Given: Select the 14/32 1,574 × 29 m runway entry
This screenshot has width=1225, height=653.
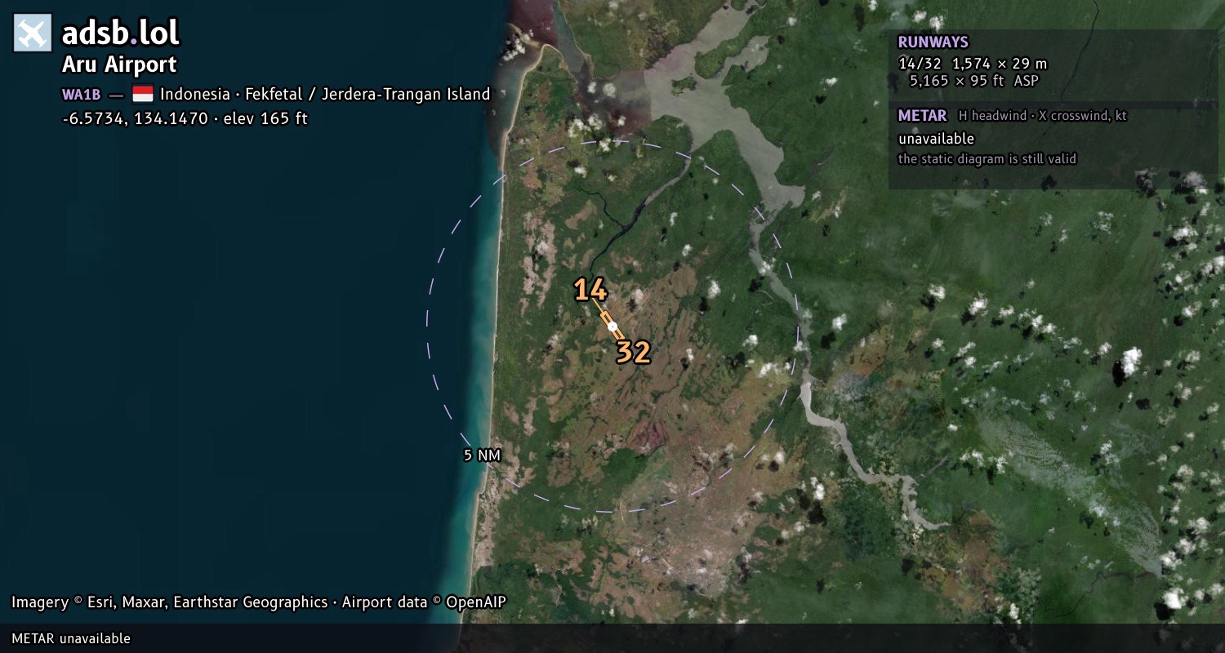Looking at the screenshot, I should [973, 64].
